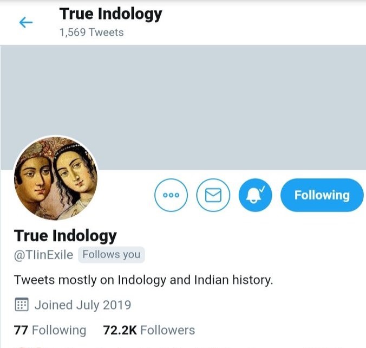Click the calendar icon beside join date
Screen dimensions: 366x348
coord(22,305)
